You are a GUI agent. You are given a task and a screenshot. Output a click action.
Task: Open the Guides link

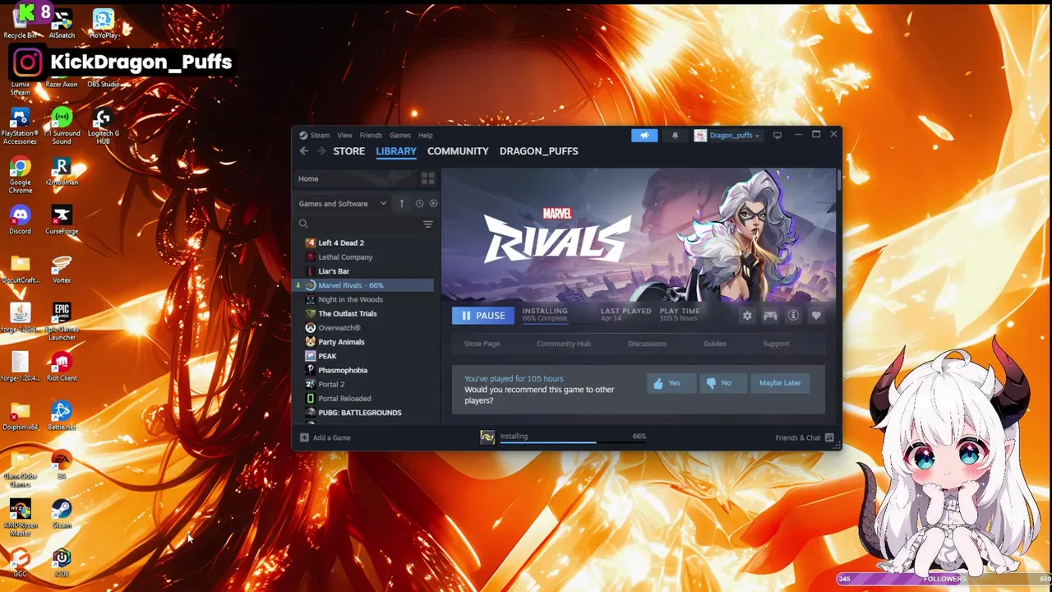[x=714, y=344]
